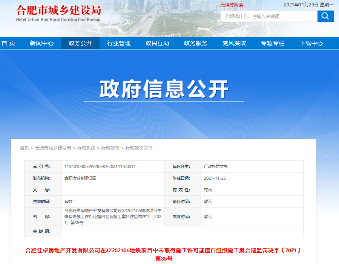Open the 党风廉政 nav item
Viewport: 339px width, 264px height.
tap(234, 43)
